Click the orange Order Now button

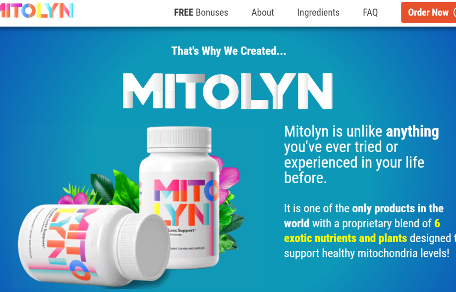(428, 12)
